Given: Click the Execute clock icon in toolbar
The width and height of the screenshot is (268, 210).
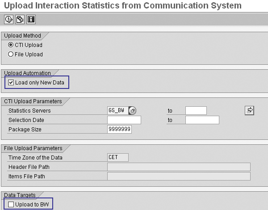Looking at the screenshot, I should [8, 19].
